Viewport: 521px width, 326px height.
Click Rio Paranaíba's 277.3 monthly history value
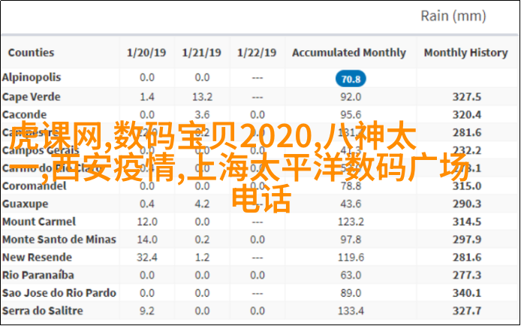tap(467, 275)
